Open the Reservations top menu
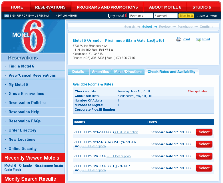This screenshot has height=183, width=223. (50, 7)
